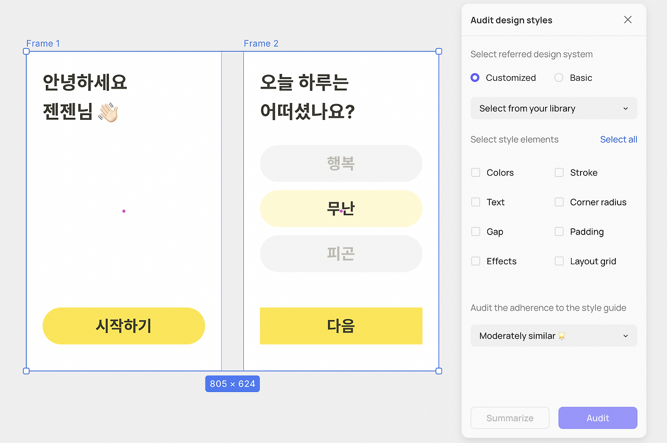Check the Text style element
The image size is (667, 443).
[x=475, y=202]
